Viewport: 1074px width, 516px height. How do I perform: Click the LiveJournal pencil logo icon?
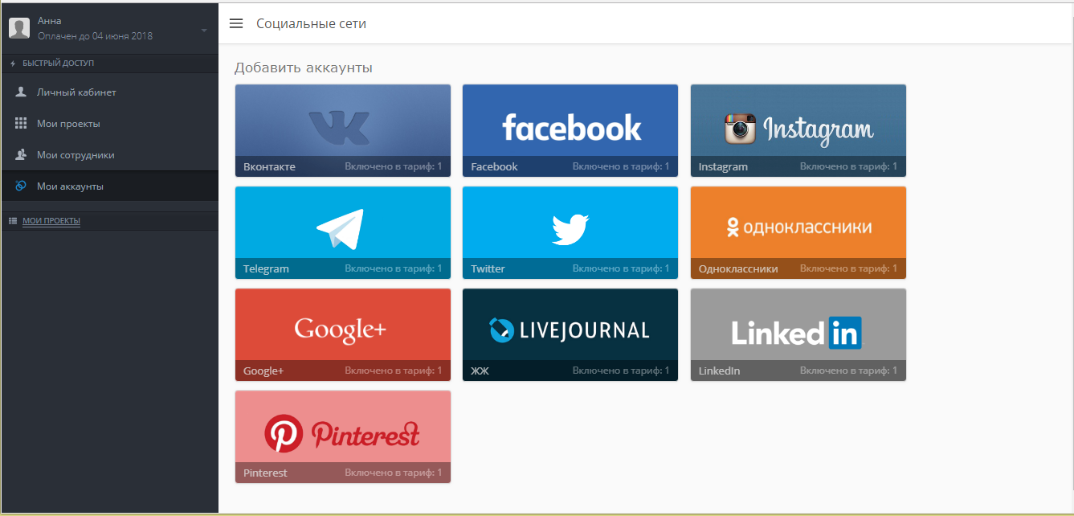pos(500,330)
